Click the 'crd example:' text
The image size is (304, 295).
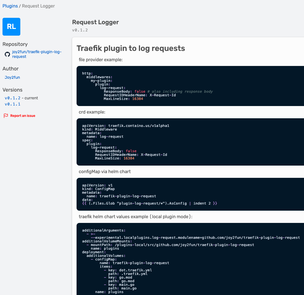[92, 112]
